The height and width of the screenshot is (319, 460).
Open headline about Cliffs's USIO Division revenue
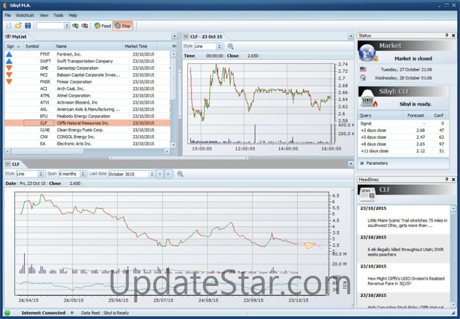click(406, 281)
